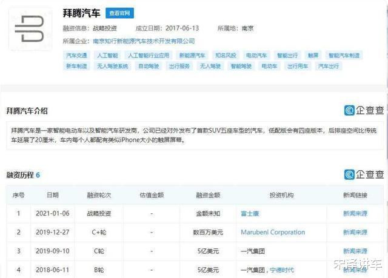Open the 宁德时代 investor link

tap(282, 270)
